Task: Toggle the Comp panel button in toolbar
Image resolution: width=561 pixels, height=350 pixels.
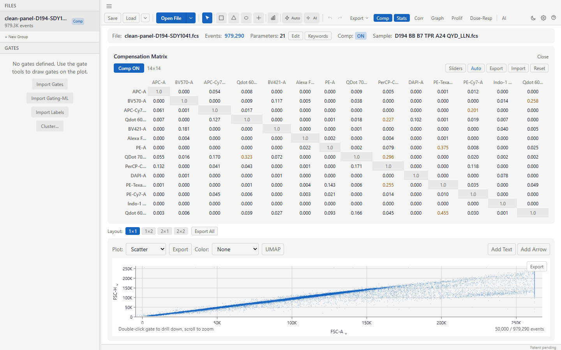Action: click(x=383, y=18)
